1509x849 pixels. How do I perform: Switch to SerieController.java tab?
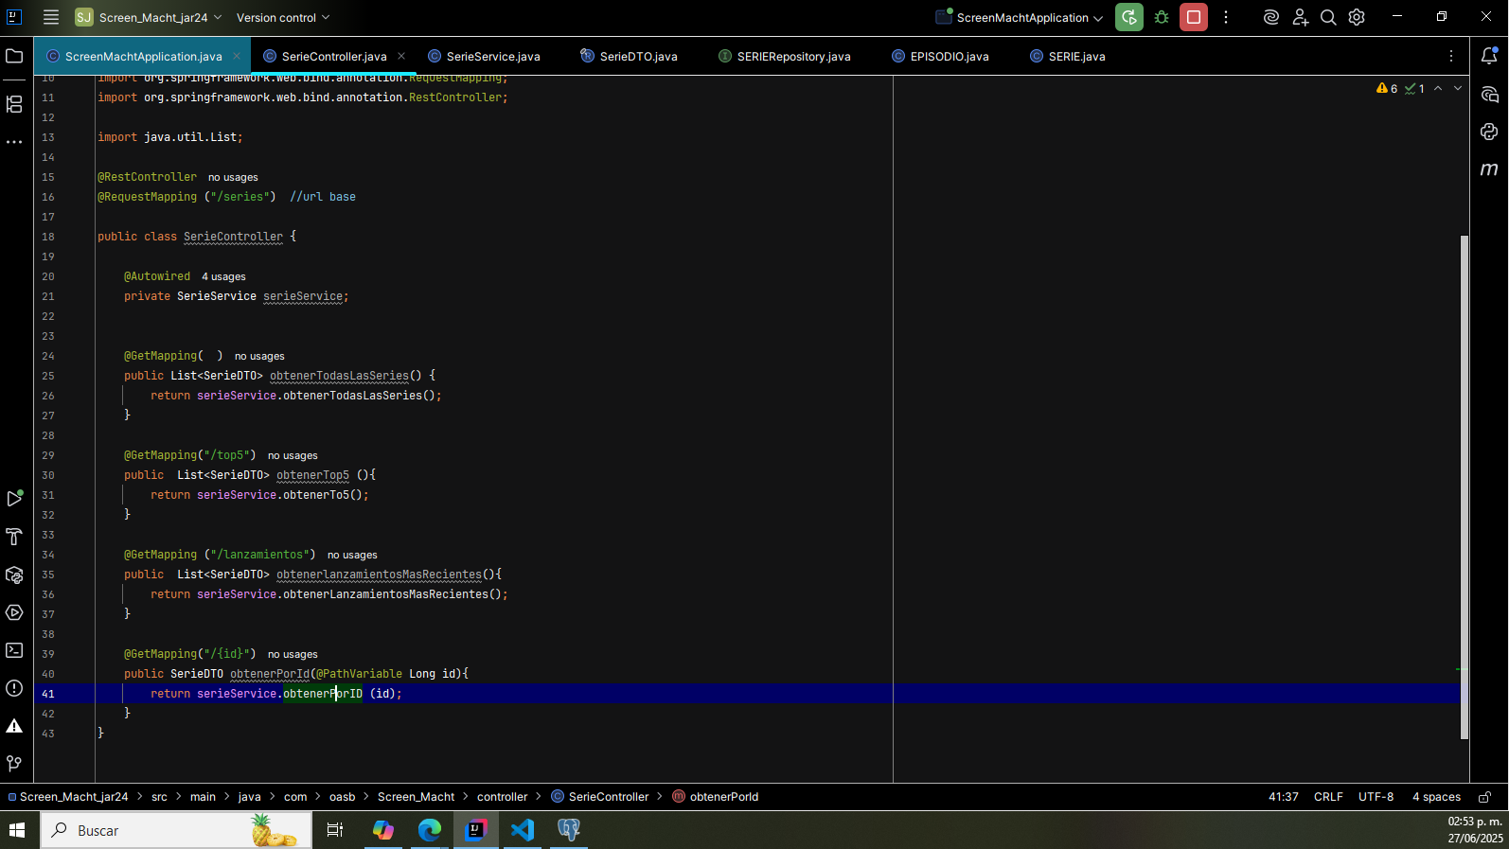tap(333, 57)
